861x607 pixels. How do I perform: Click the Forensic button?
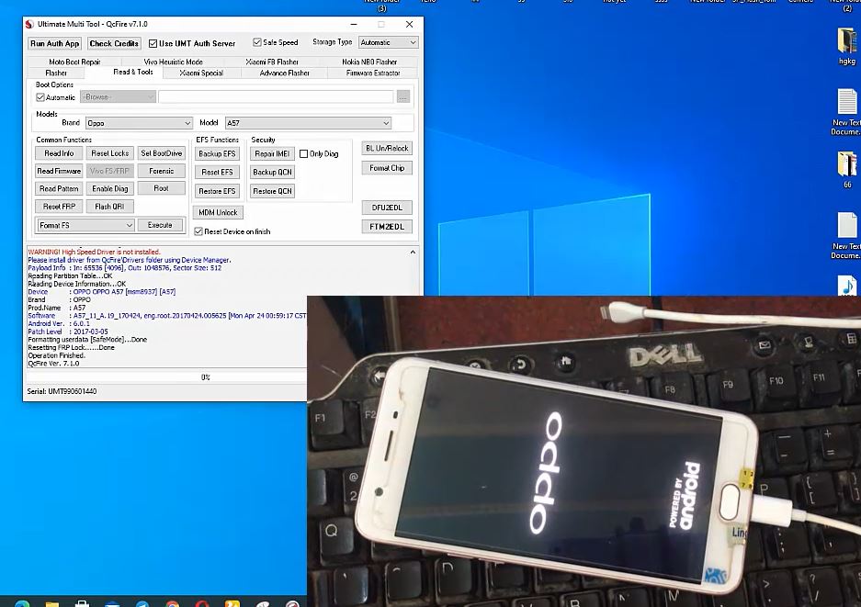point(162,171)
